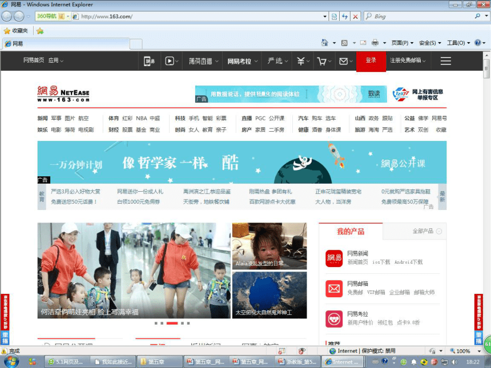Open the Bing search provider dropdown arrow

click(x=486, y=16)
